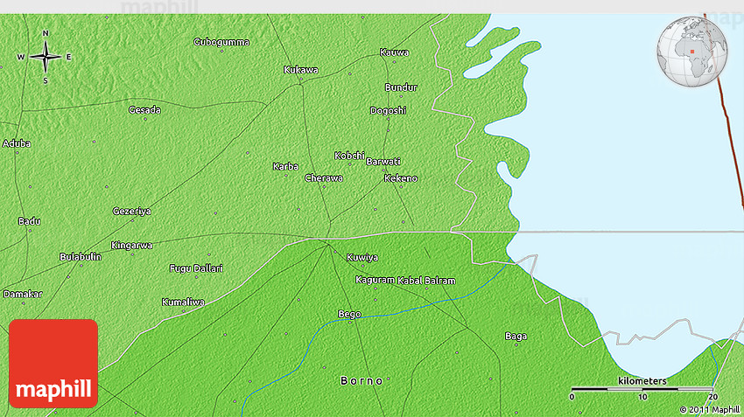Screen dimensions: 744x417
Task: Click the S letter on the compass
Action: click(x=46, y=81)
